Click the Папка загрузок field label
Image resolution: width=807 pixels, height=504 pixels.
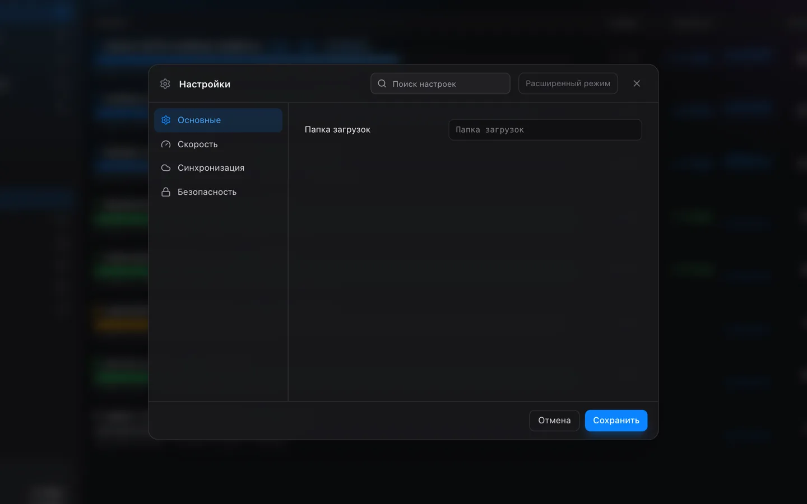click(x=337, y=130)
